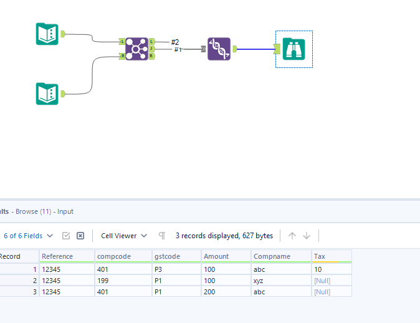The height and width of the screenshot is (323, 420).
Task: Open the Cell Viewer dropdown
Action: tap(124, 236)
